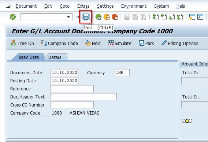The height and width of the screenshot is (142, 208).
Task: Click the Find Next binoculars icon
Action: 144,17
